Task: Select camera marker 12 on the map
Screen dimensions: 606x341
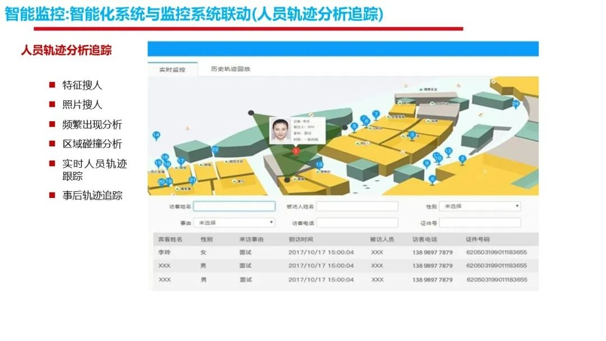Action: tap(448, 151)
